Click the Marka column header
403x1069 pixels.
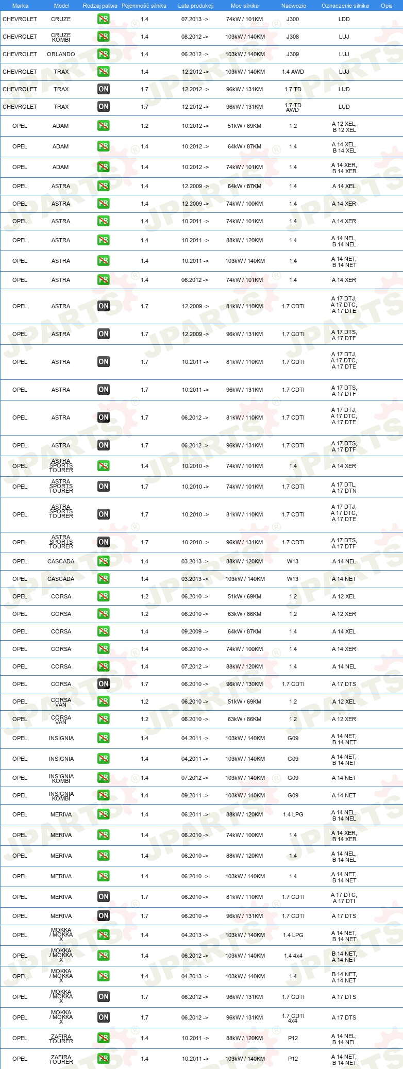click(20, 6)
